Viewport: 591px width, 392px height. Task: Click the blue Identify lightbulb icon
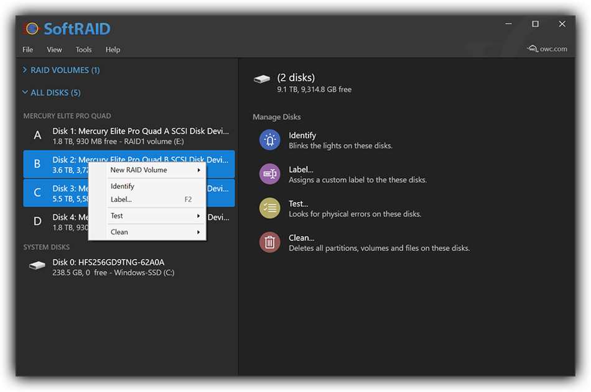coord(269,140)
